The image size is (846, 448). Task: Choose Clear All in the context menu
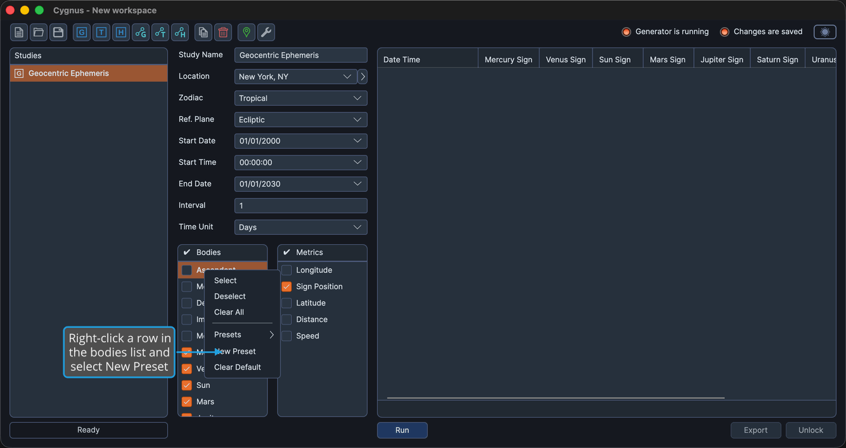click(242, 312)
